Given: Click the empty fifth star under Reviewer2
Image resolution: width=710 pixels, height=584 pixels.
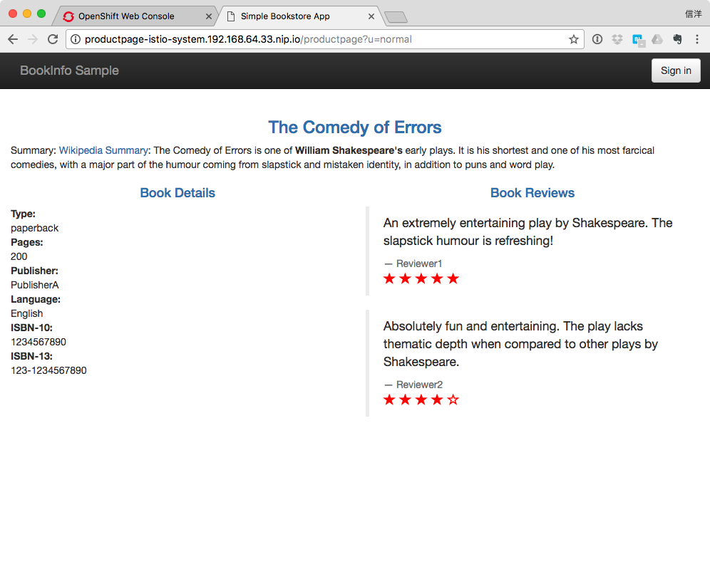Looking at the screenshot, I should (453, 400).
